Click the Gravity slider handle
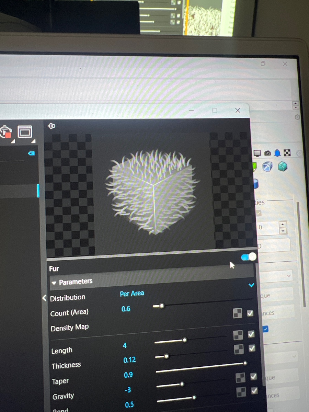The width and height of the screenshot is (309, 412). (x=182, y=384)
